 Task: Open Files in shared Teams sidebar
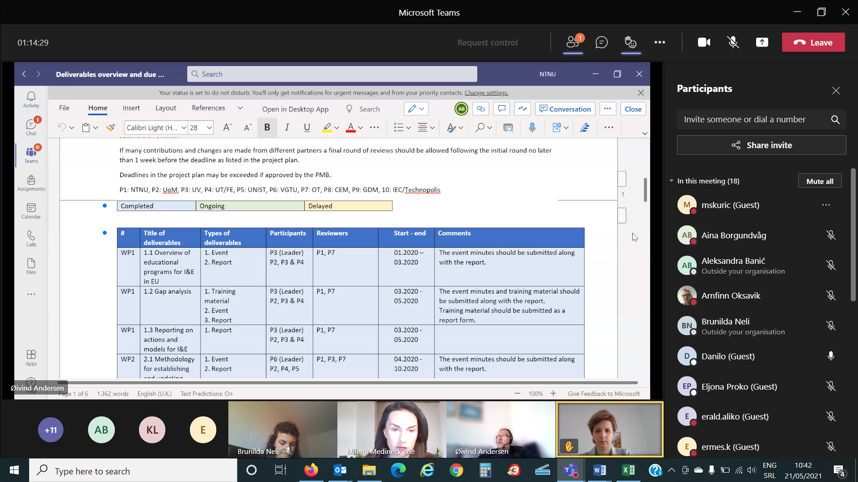click(x=31, y=266)
